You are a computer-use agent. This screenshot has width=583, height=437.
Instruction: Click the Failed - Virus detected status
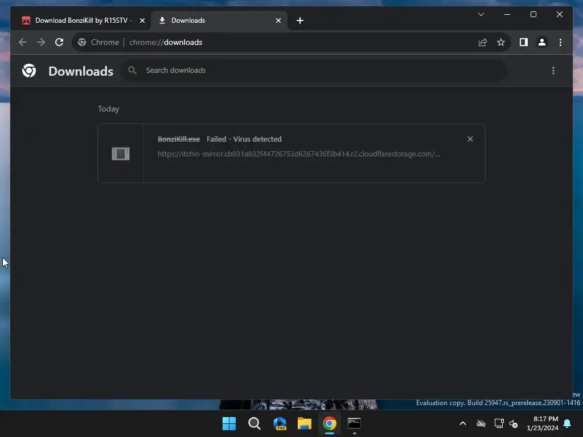click(244, 139)
